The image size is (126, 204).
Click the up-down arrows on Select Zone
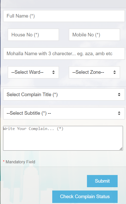[x=114, y=72]
